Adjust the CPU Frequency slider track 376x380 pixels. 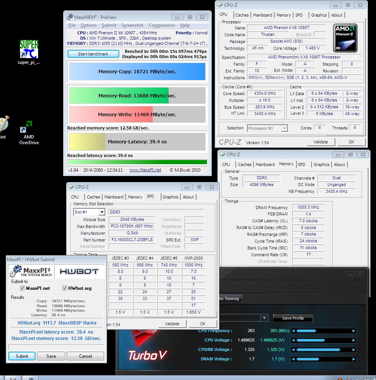pyautogui.click(x=324, y=331)
